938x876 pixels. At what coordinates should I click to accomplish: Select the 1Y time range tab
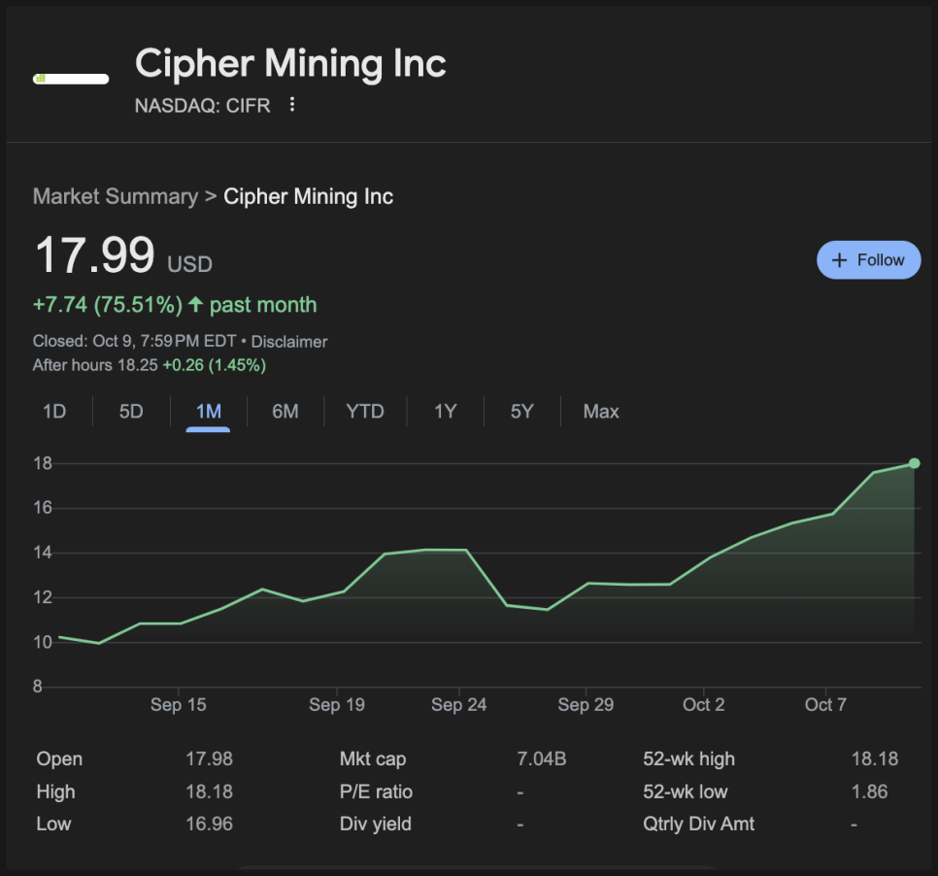pos(445,412)
